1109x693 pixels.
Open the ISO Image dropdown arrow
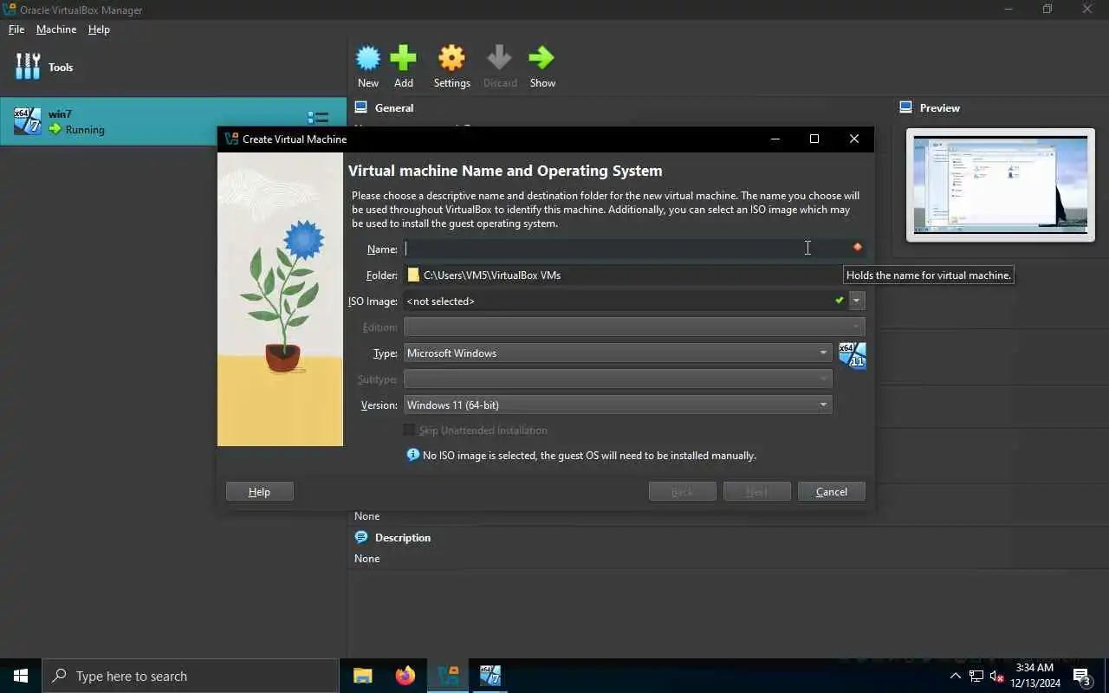(857, 301)
